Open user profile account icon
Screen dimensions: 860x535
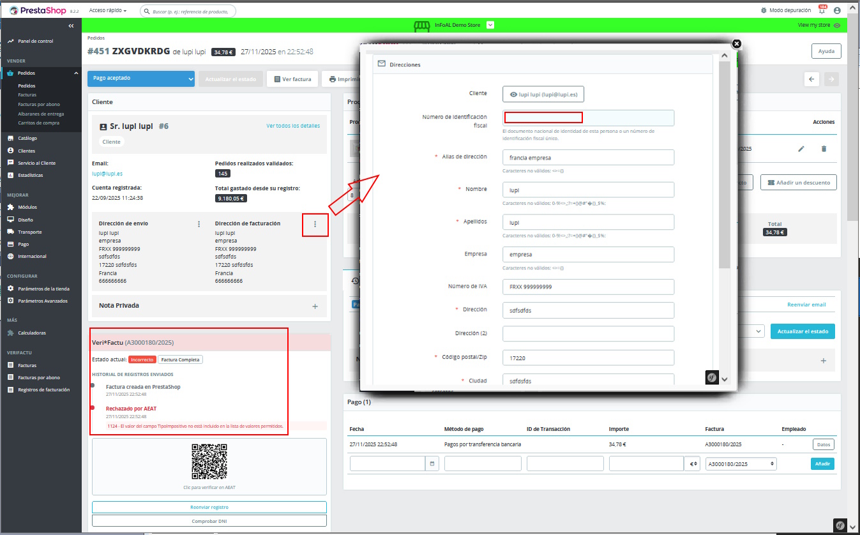click(837, 10)
